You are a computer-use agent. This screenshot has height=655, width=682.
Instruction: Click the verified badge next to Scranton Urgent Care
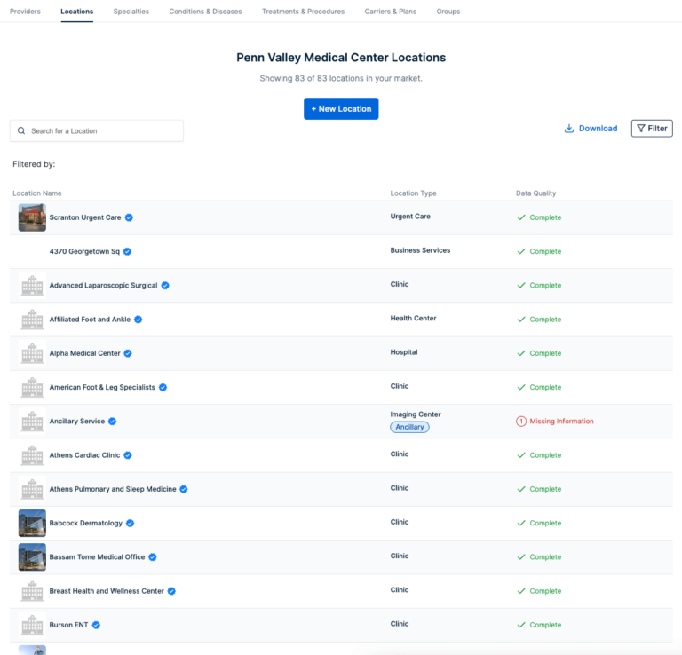[x=130, y=217]
